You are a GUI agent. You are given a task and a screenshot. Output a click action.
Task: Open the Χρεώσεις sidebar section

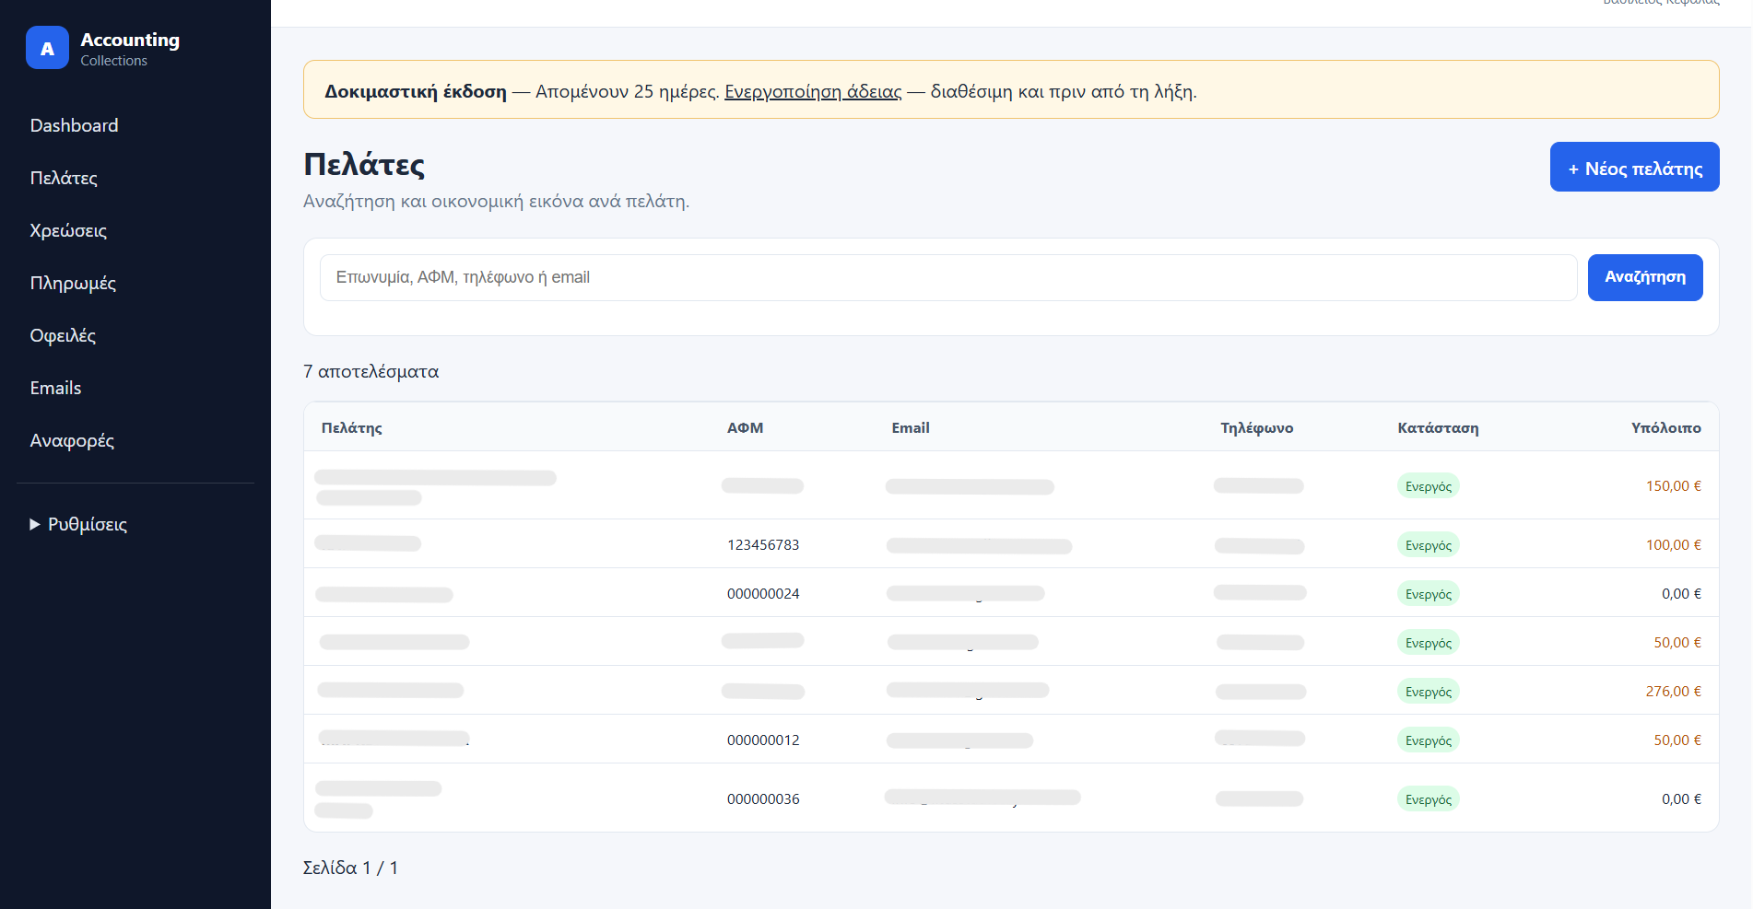pyautogui.click(x=68, y=230)
